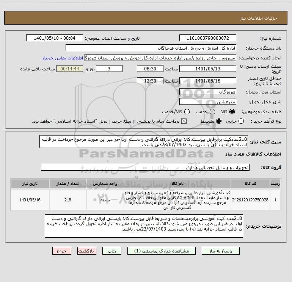Open اطلاعات تماس خریدار link
Screen dimensions: 292x282
coord(63,58)
